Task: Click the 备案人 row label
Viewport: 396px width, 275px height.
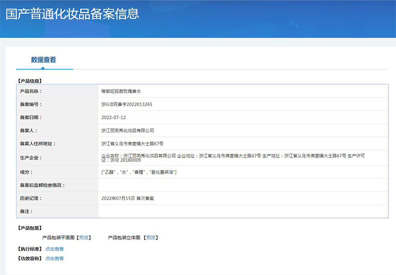Action: (x=29, y=130)
